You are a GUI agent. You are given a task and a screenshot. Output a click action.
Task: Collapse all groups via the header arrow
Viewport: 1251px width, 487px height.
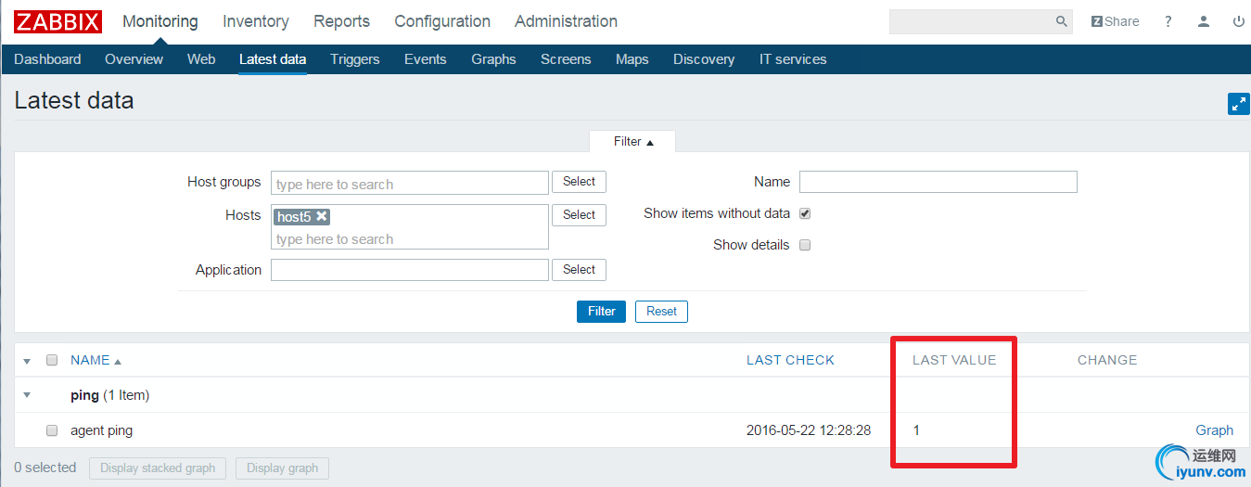pyautogui.click(x=27, y=361)
